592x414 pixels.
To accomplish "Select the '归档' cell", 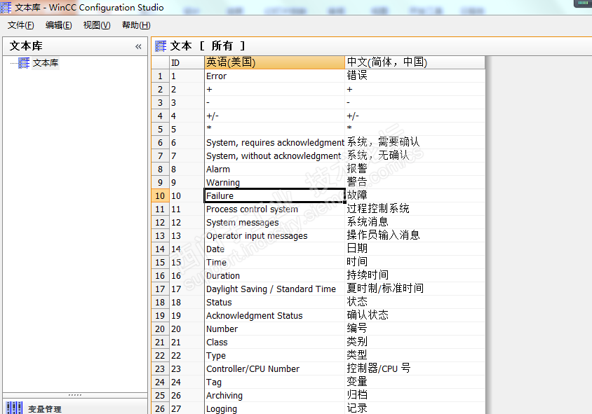I will (x=415, y=396).
